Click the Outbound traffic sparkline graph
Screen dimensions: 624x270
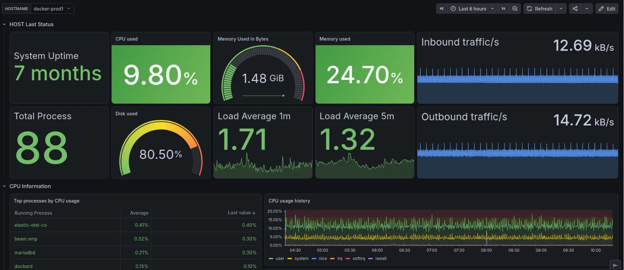point(518,160)
